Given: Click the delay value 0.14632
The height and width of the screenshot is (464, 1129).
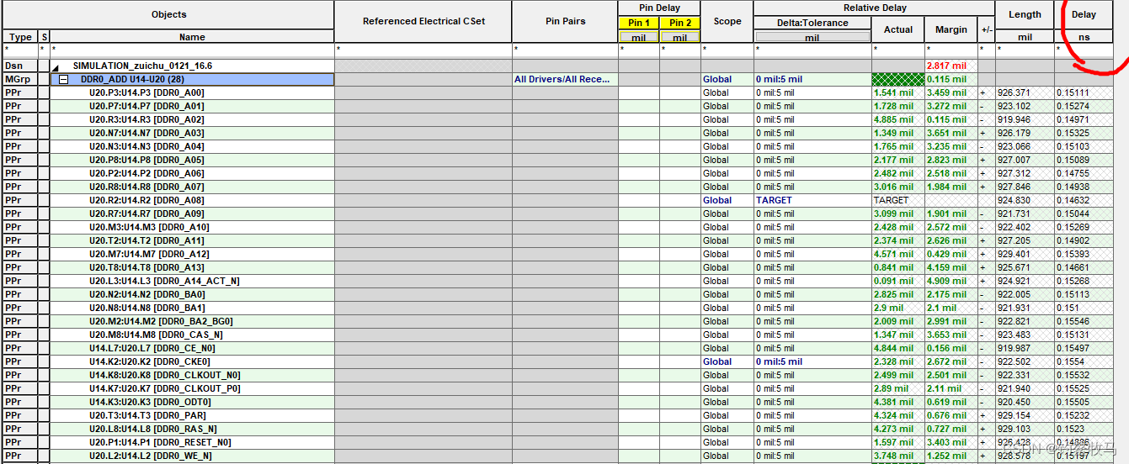Looking at the screenshot, I should (x=1073, y=200).
